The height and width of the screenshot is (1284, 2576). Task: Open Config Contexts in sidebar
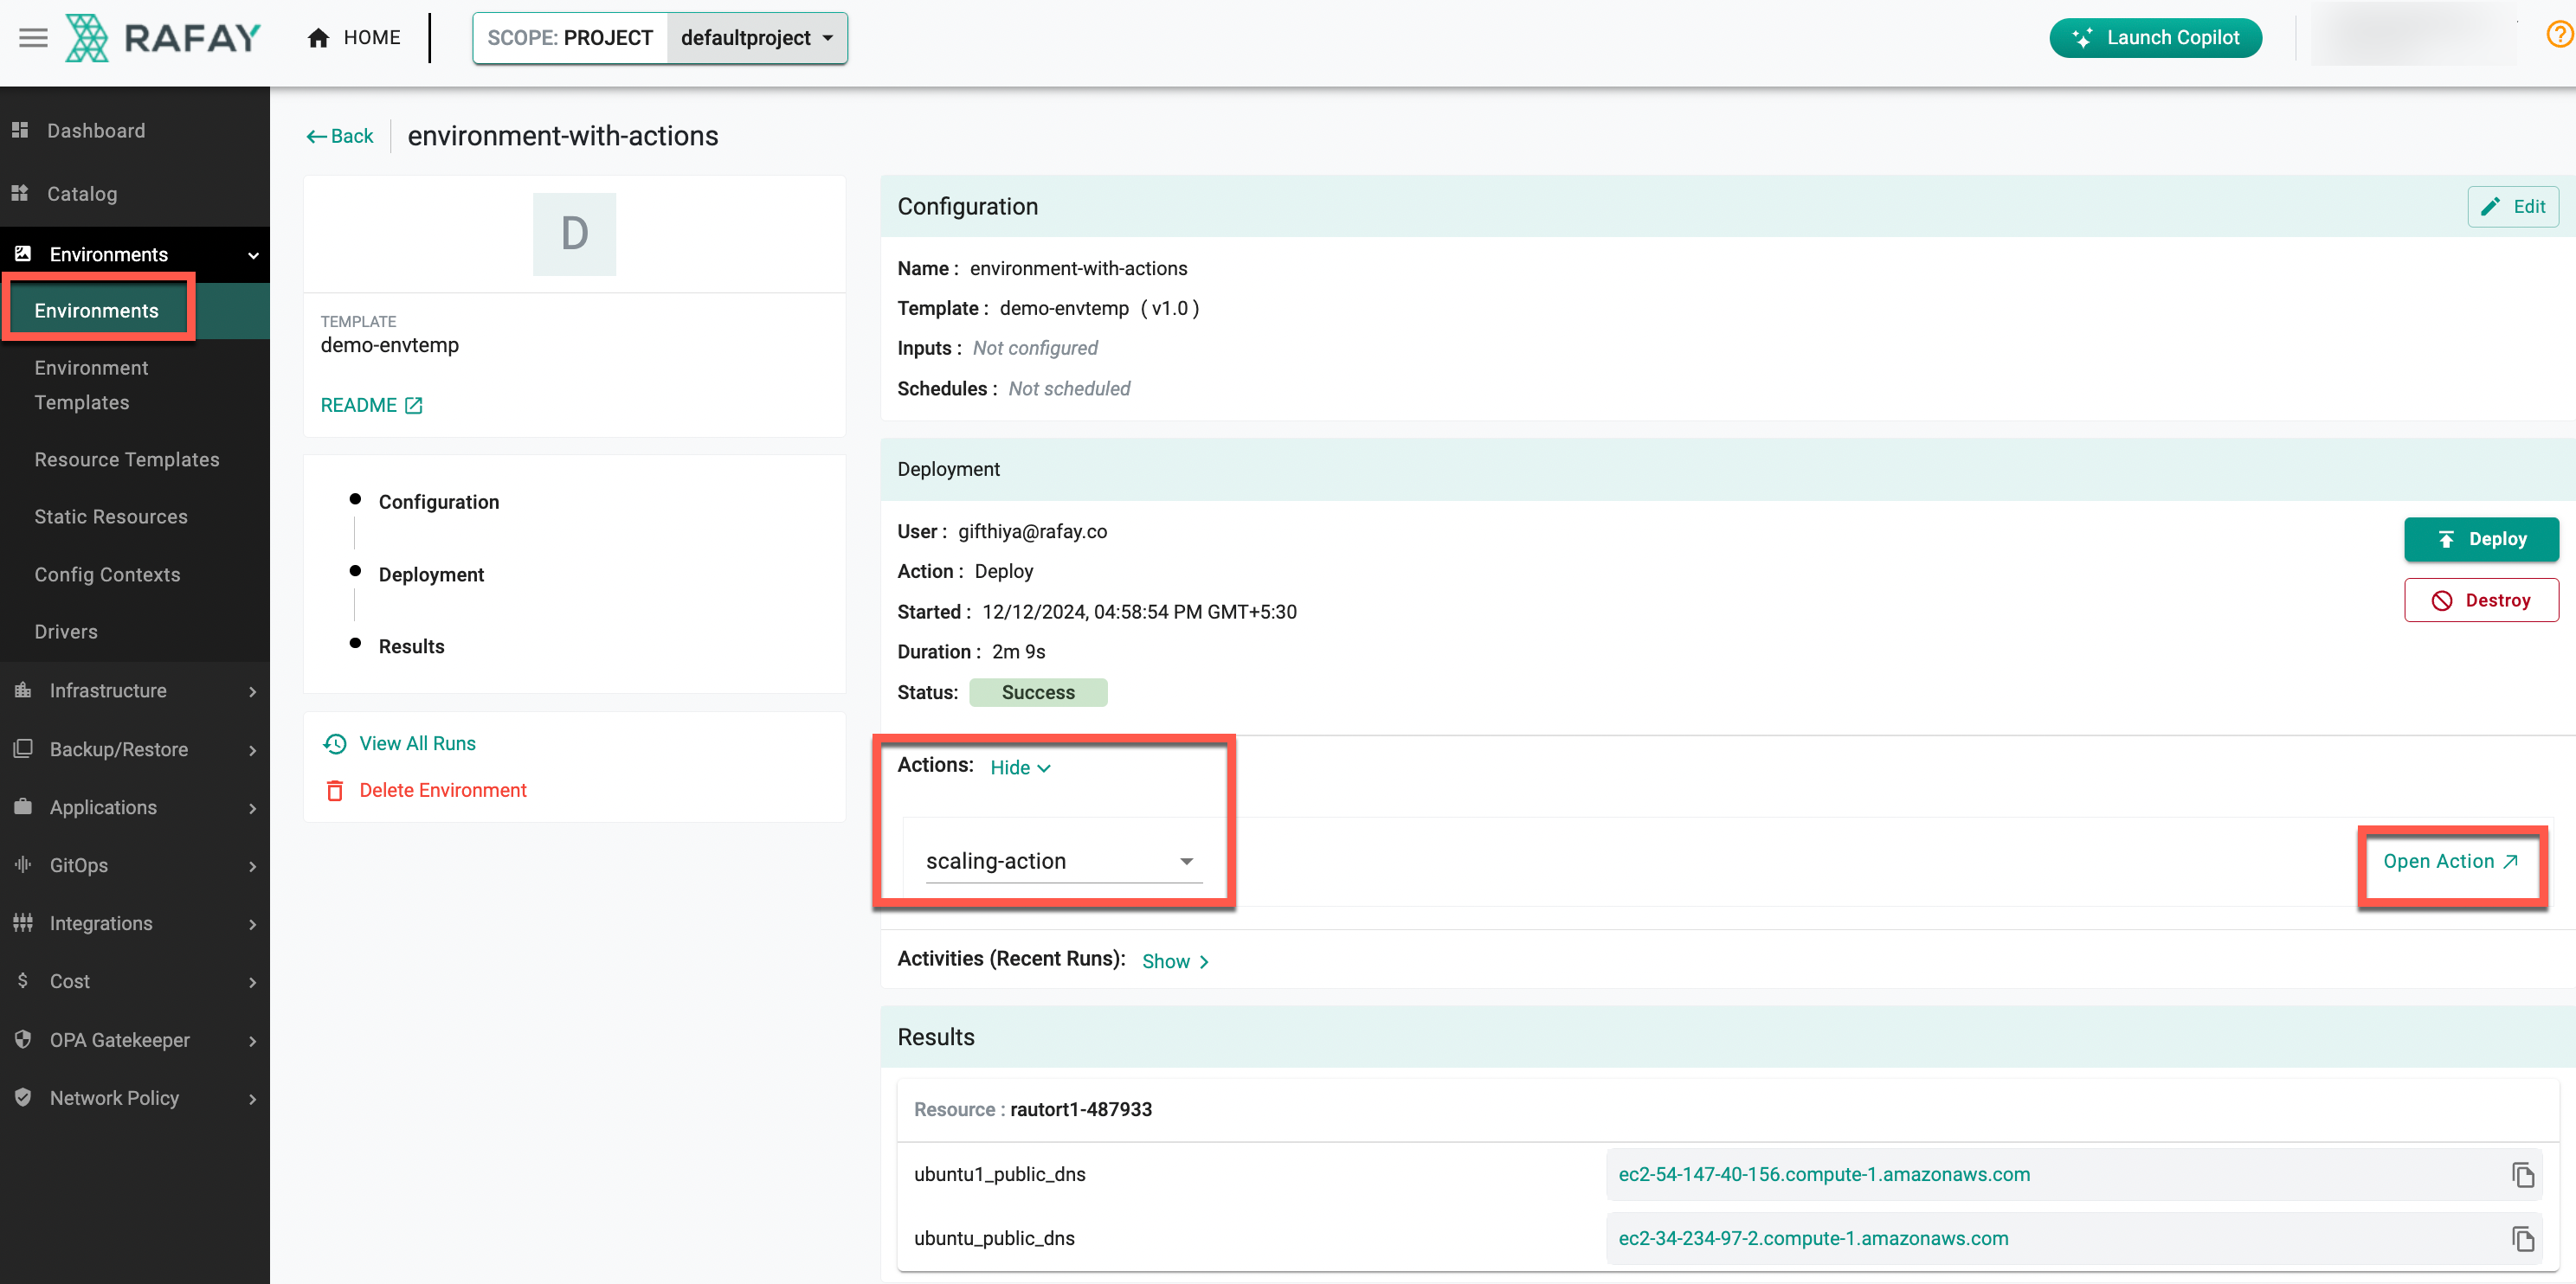click(x=107, y=575)
